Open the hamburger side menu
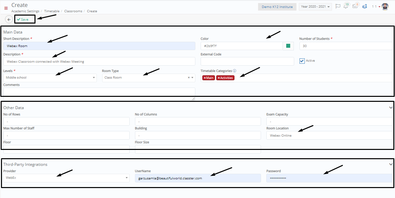This screenshot has height=198, width=395. pos(6,8)
